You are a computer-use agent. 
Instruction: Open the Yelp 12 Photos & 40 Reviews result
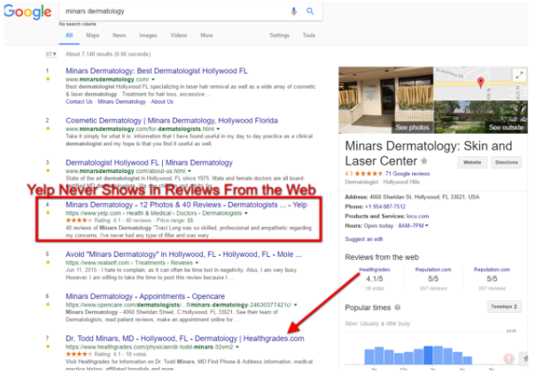pos(186,205)
